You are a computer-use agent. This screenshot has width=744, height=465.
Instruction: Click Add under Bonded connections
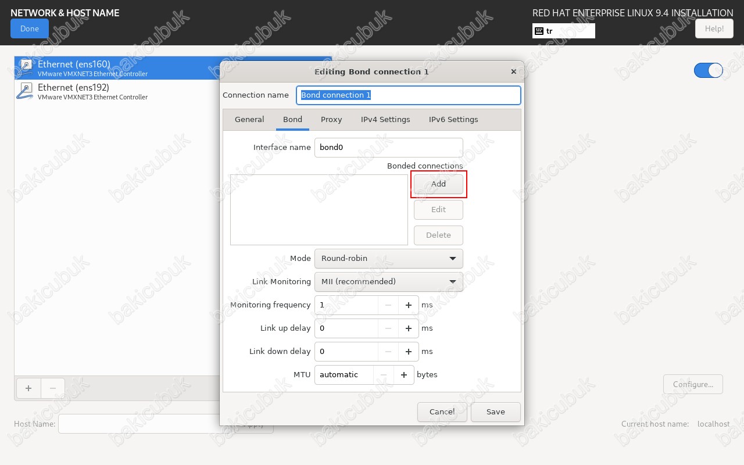pos(438,184)
